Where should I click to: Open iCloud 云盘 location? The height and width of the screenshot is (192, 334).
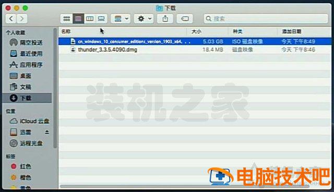click(29, 121)
